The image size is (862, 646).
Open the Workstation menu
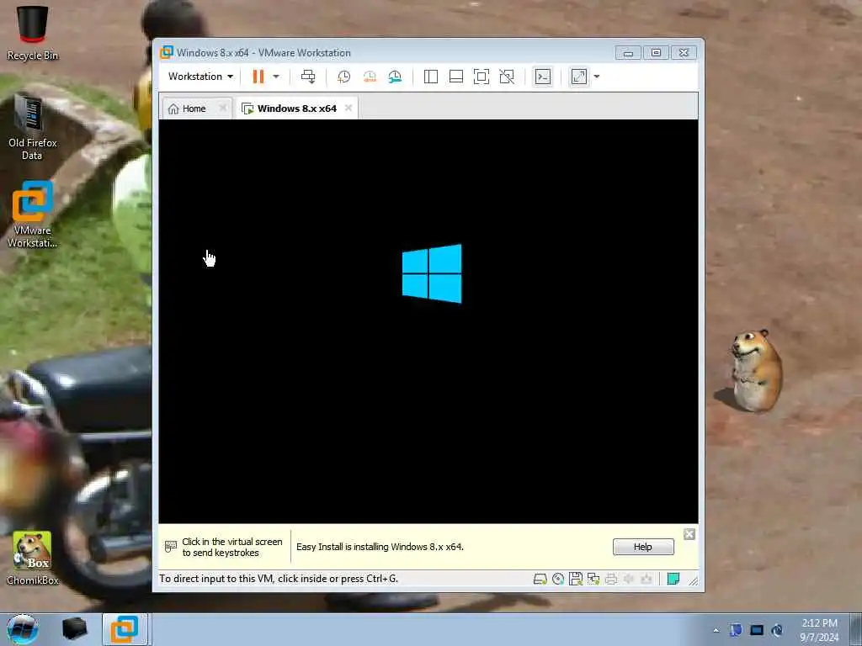coord(200,77)
